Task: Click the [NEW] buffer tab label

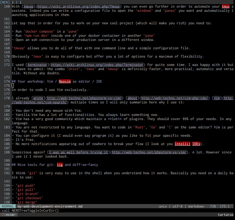Action: tap(5, 2)
